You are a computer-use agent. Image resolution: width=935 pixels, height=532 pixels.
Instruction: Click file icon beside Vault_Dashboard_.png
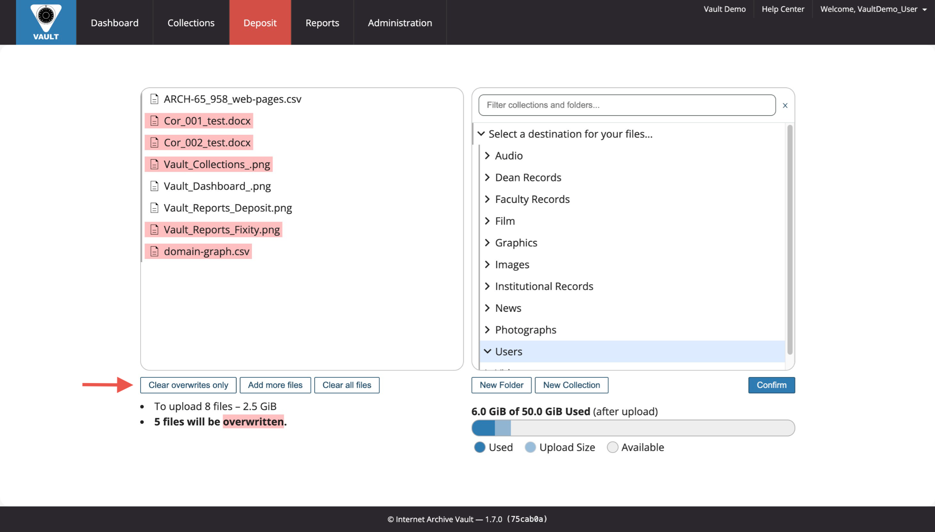[154, 186]
